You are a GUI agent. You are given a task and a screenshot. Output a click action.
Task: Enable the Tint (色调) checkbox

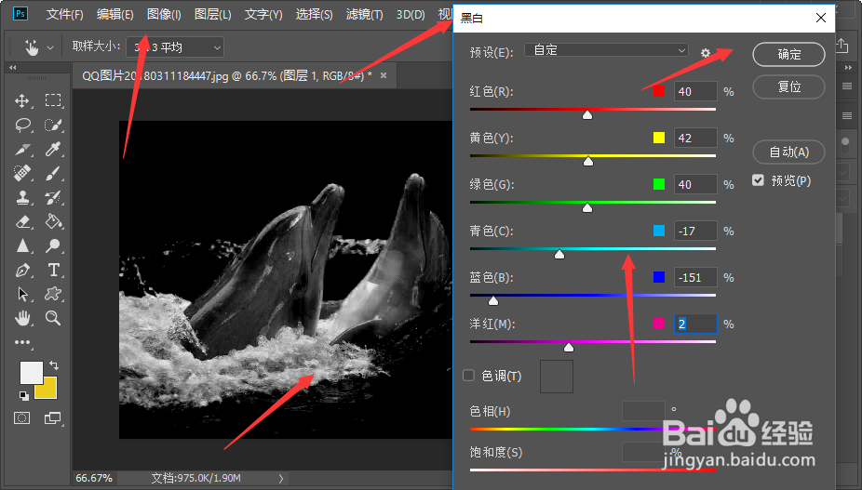click(468, 376)
